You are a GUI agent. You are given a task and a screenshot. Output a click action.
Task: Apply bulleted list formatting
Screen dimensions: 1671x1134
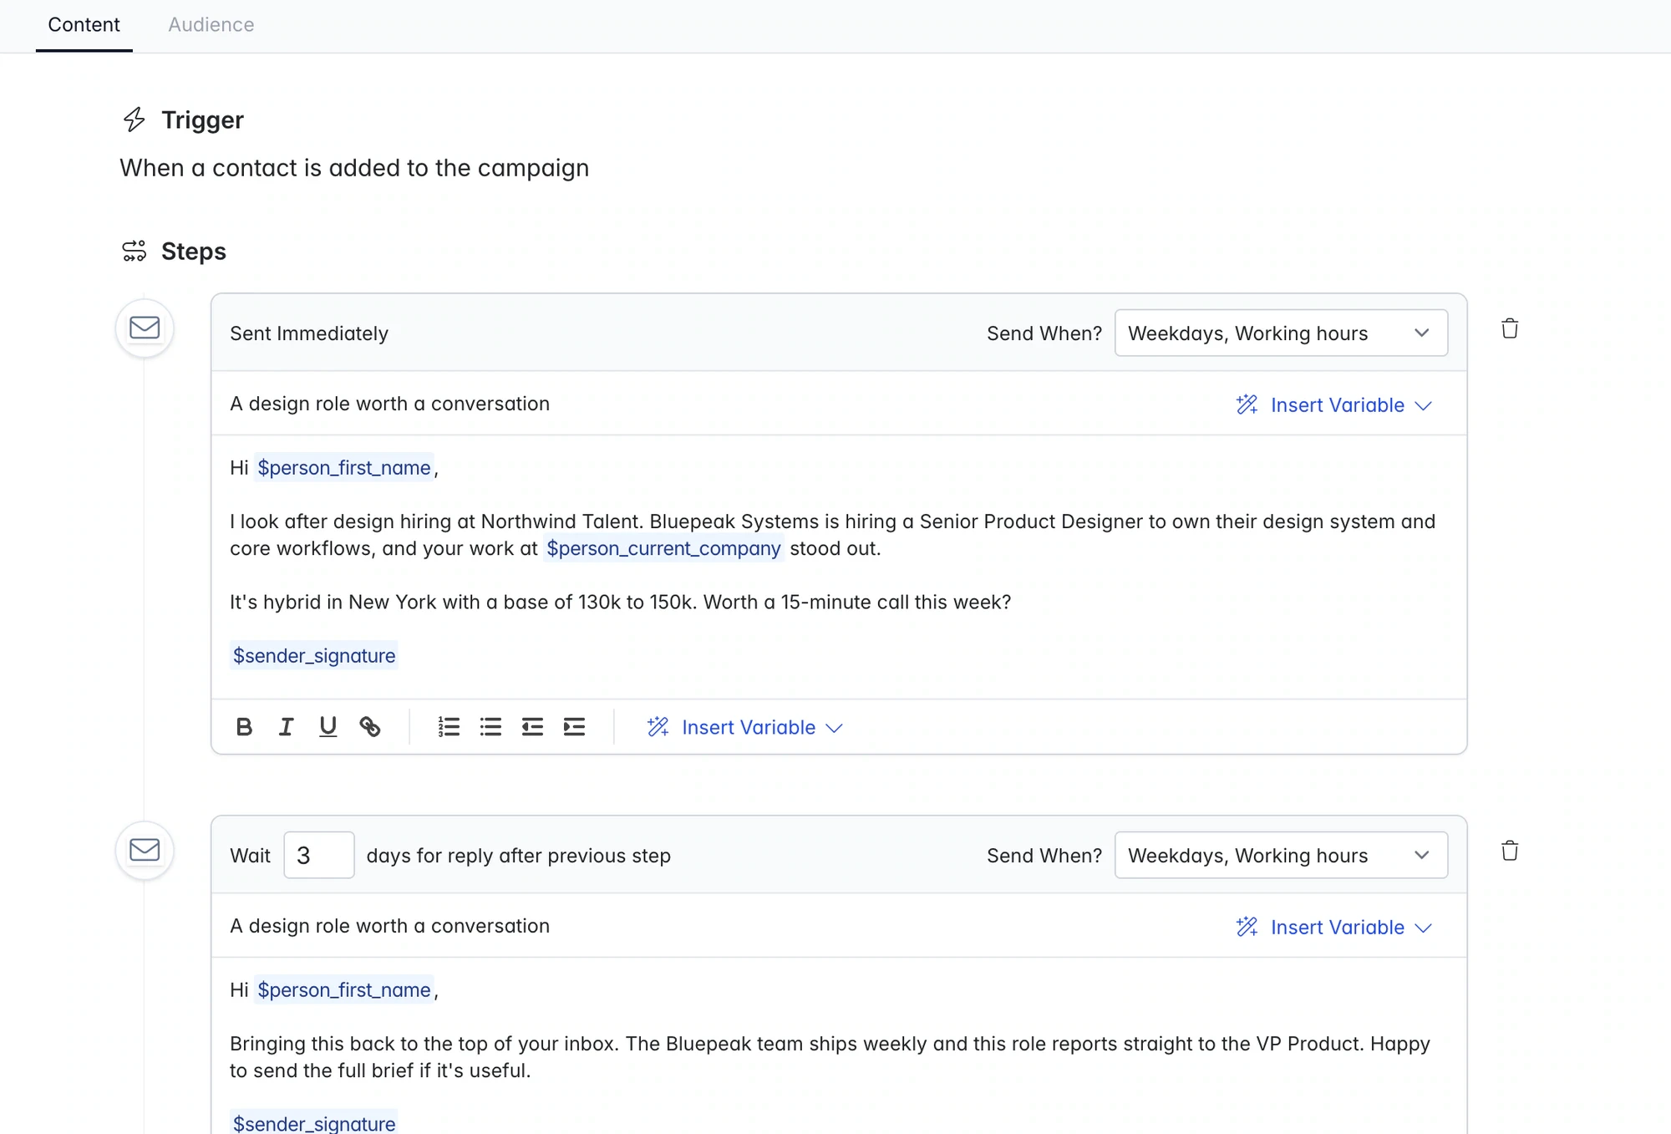[x=490, y=727]
